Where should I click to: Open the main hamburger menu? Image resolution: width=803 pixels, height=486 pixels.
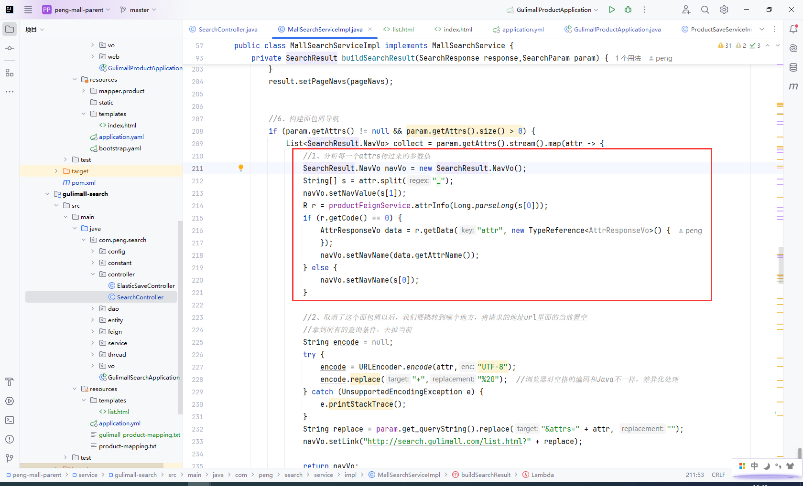[28, 10]
